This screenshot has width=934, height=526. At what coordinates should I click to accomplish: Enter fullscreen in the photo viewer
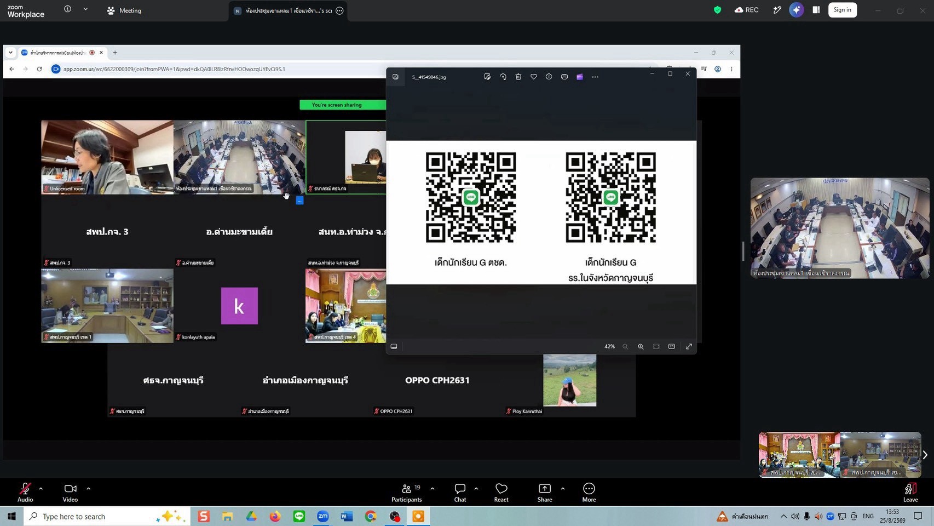(689, 346)
